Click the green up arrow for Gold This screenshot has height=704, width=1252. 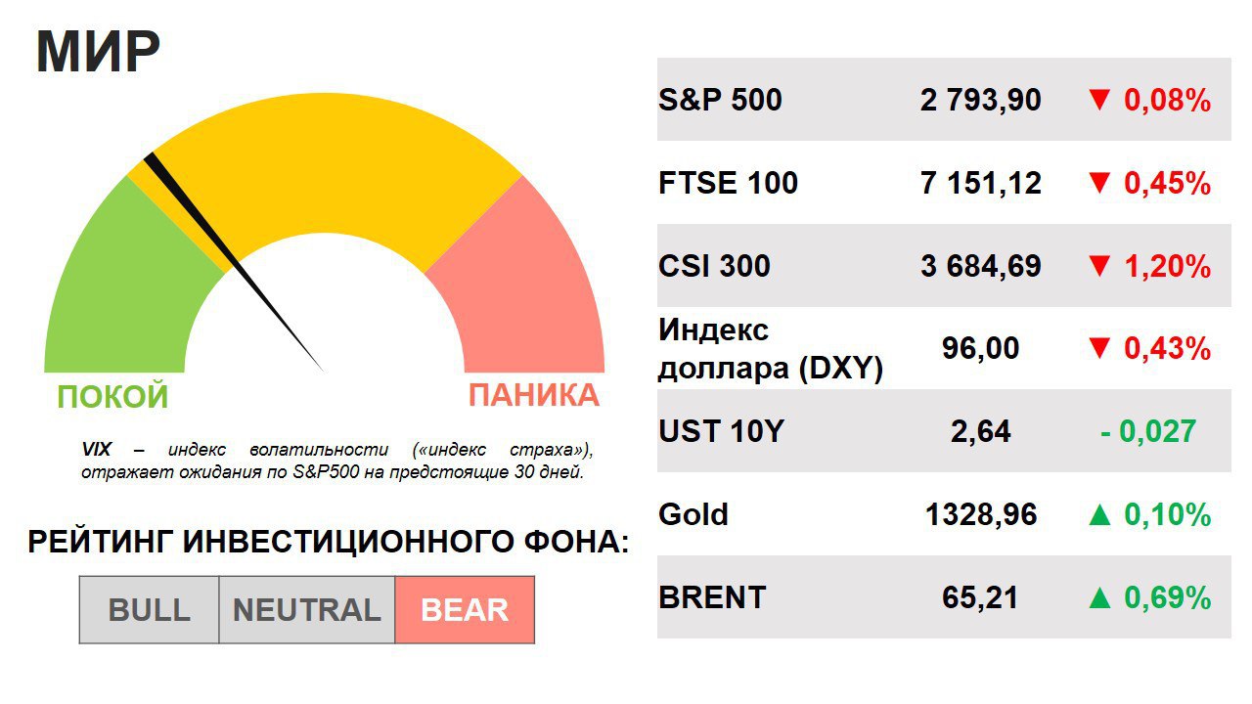1100,515
